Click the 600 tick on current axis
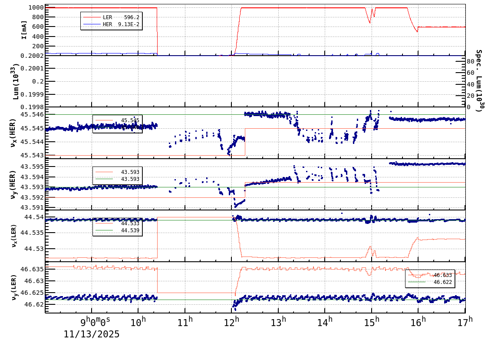 (x=38, y=27)
